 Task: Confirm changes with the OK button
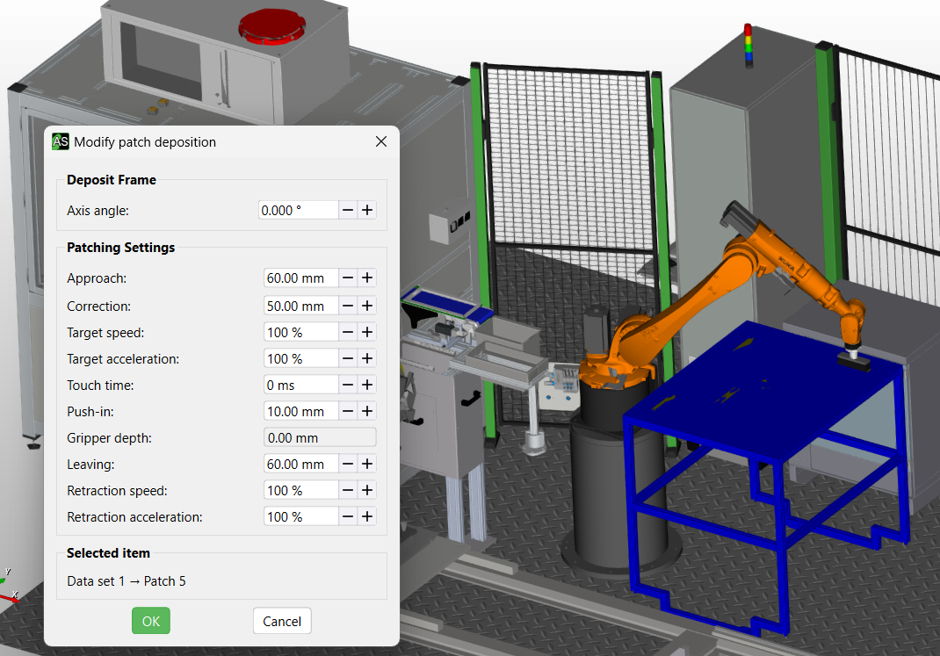(x=151, y=621)
